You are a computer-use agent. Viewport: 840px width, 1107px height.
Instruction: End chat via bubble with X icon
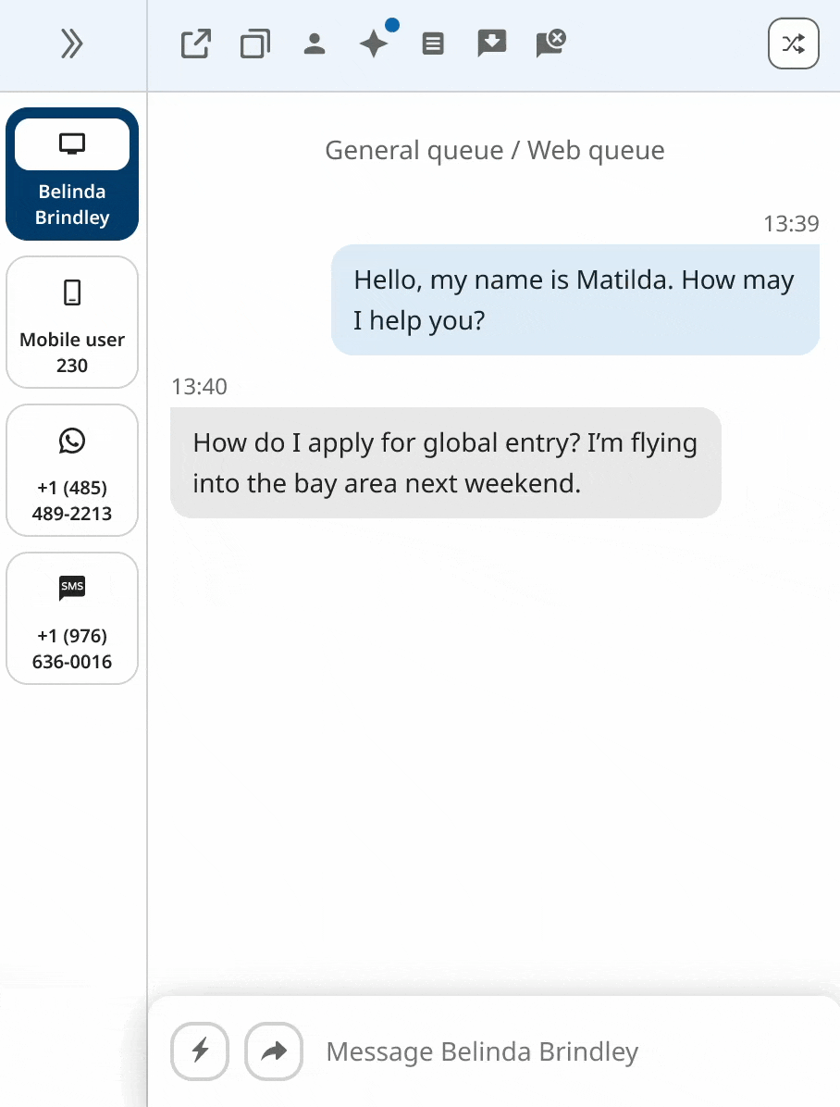551,44
